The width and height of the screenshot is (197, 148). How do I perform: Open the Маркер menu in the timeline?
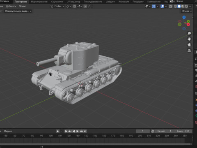tap(8, 131)
